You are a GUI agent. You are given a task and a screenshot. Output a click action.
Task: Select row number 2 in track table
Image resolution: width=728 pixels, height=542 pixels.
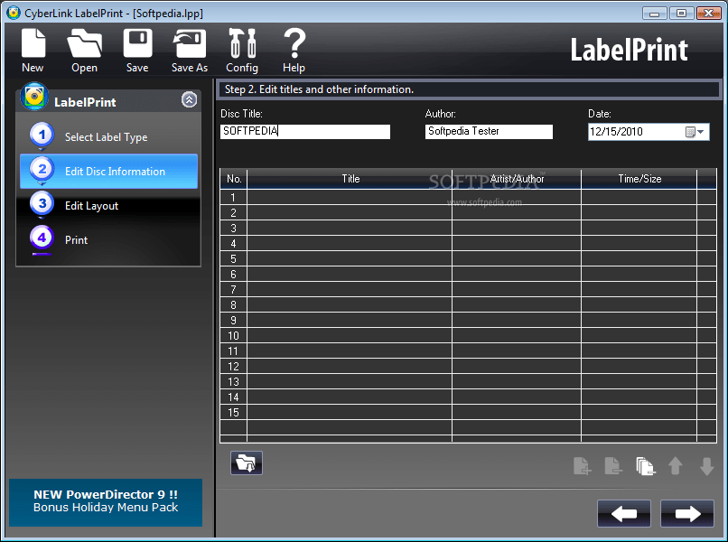[x=468, y=212]
